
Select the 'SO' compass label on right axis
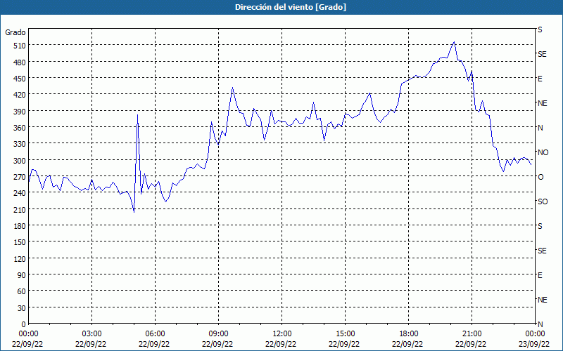pyautogui.click(x=543, y=201)
